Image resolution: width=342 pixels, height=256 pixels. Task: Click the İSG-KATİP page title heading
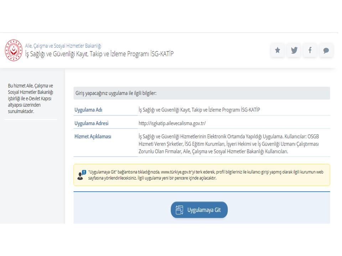99,54
